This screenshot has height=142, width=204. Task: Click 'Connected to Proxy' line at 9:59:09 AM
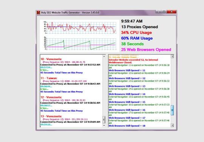click(70, 122)
